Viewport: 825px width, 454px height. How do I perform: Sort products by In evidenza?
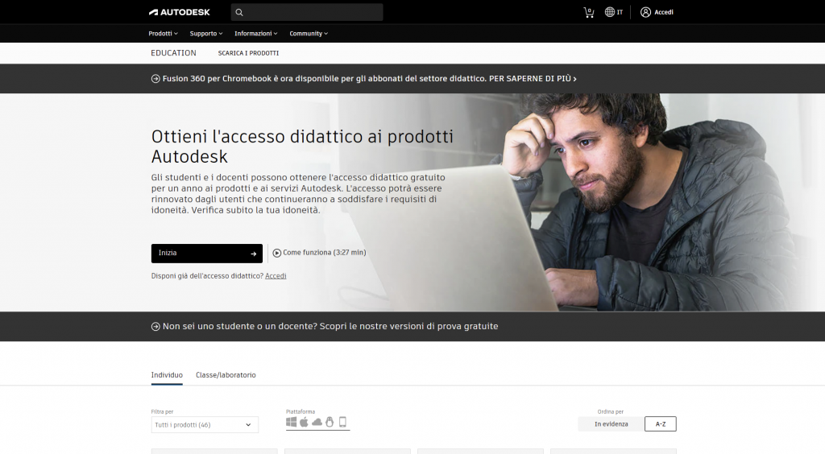[611, 424]
